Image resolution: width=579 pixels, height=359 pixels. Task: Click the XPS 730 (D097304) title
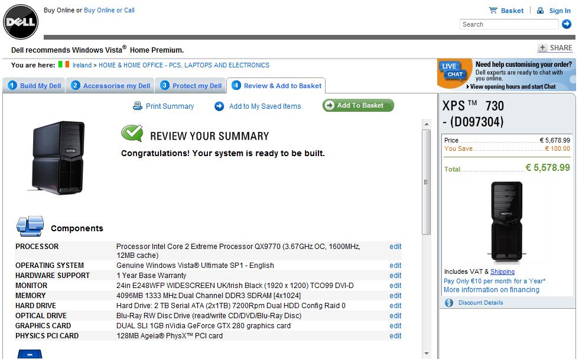[x=473, y=114]
